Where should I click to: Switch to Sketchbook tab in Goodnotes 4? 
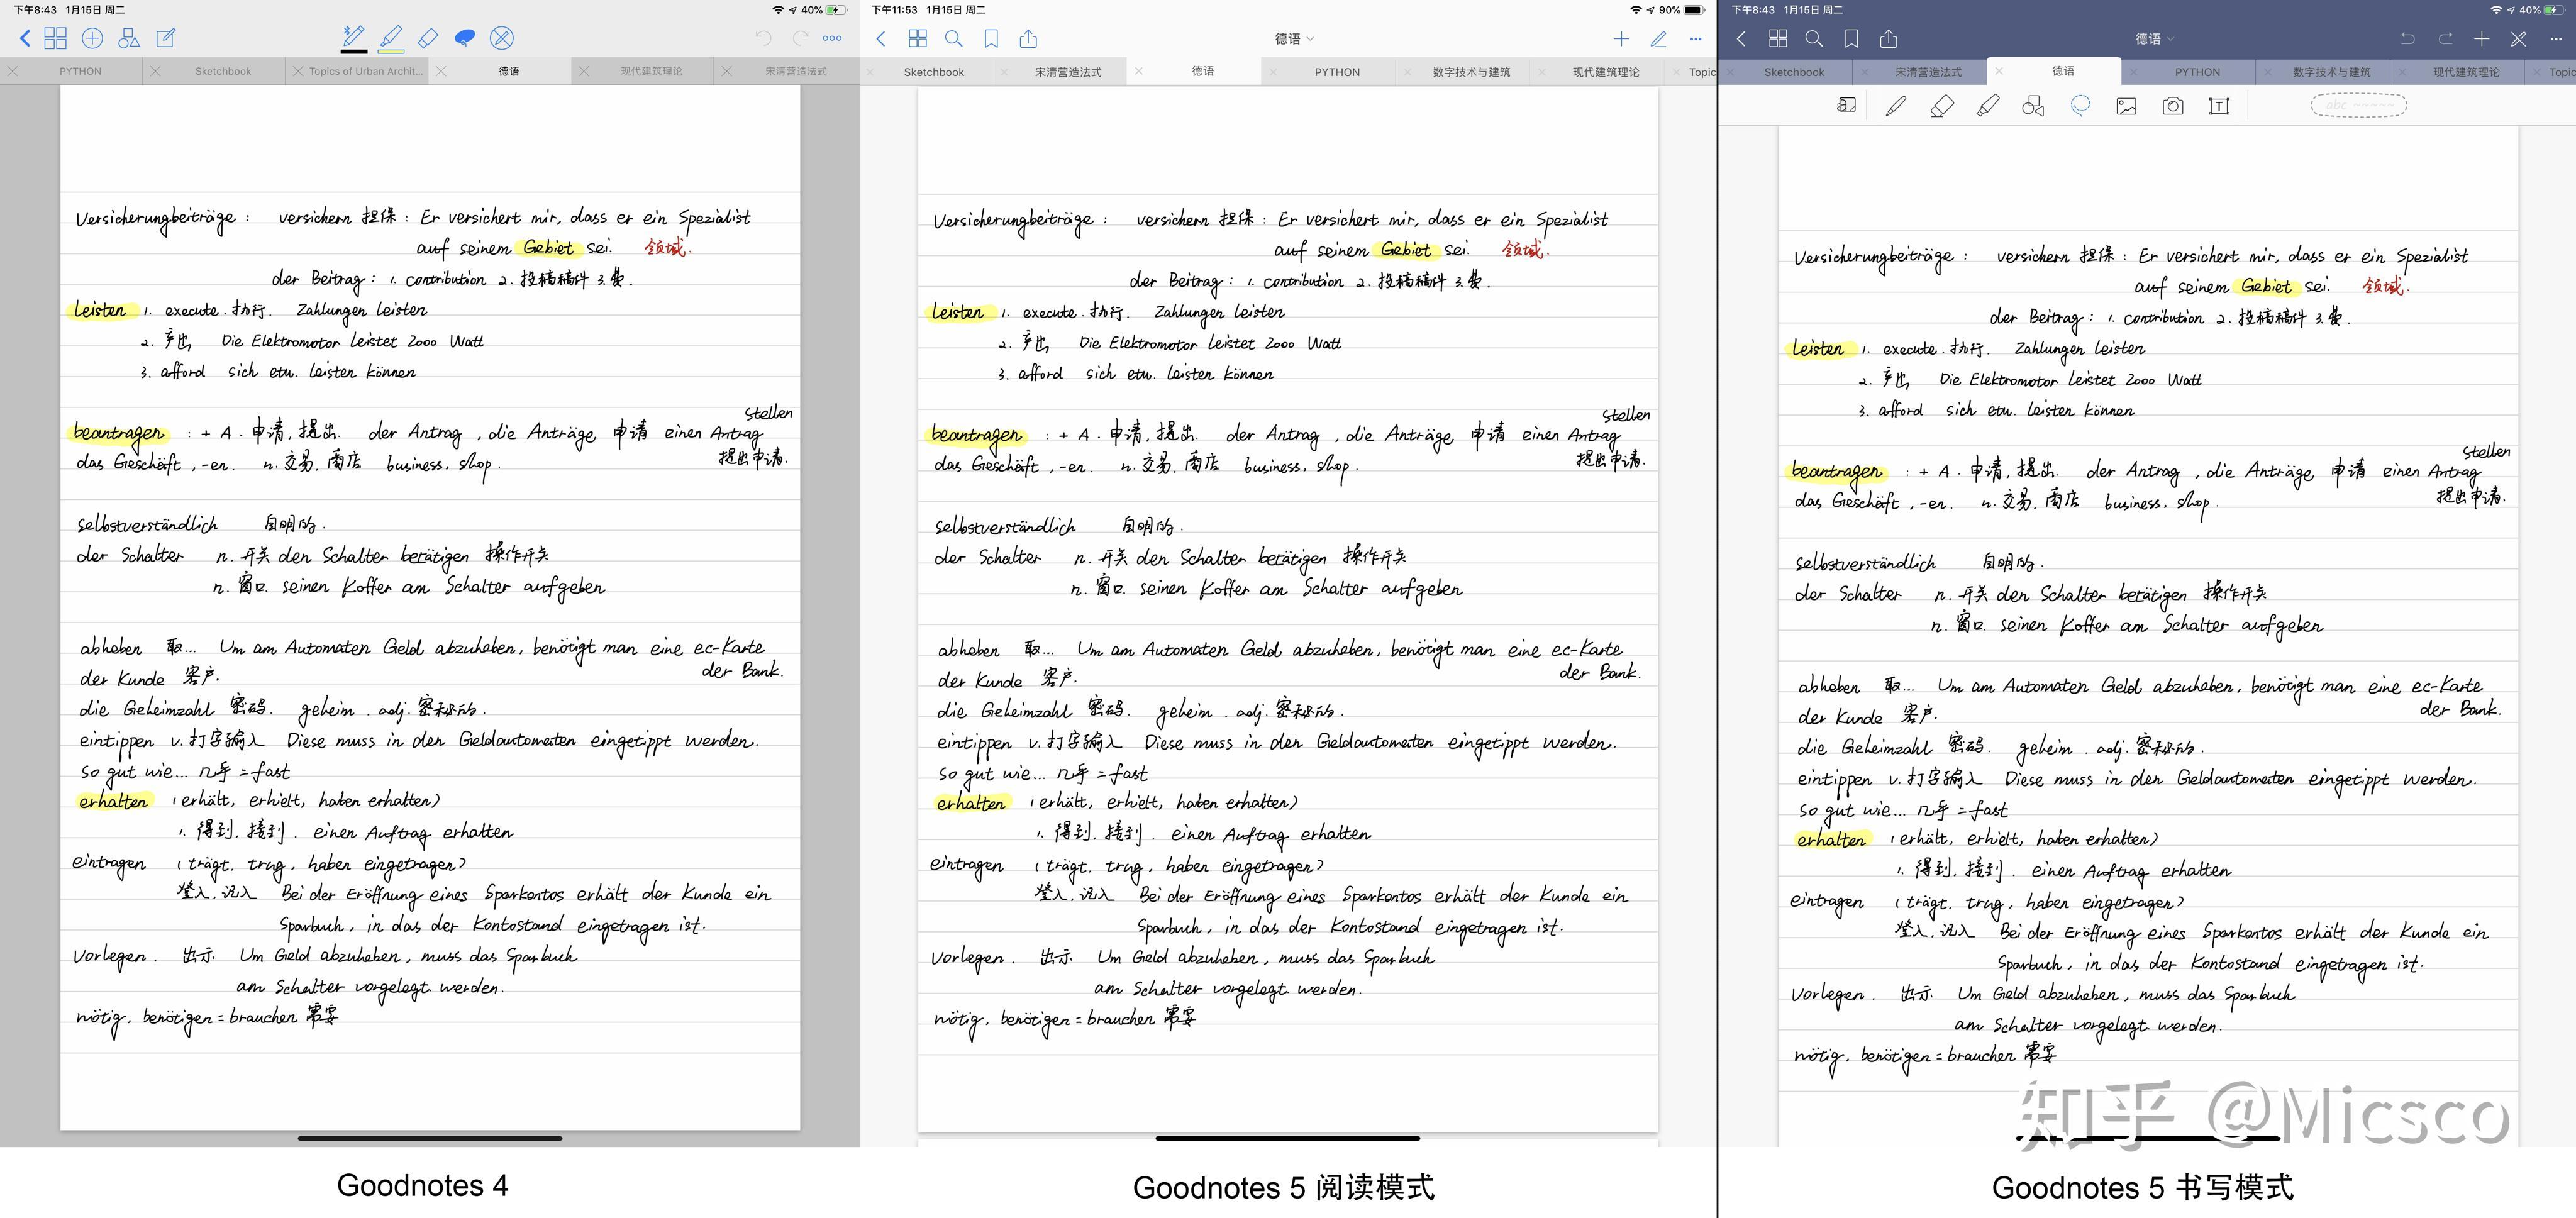coord(223,71)
